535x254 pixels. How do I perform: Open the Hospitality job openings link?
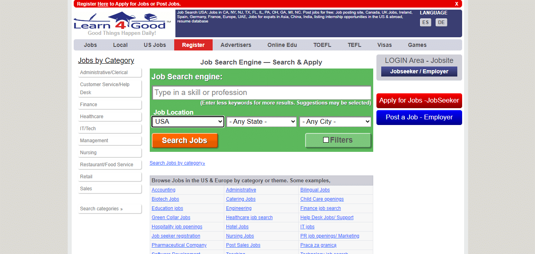pos(177,227)
